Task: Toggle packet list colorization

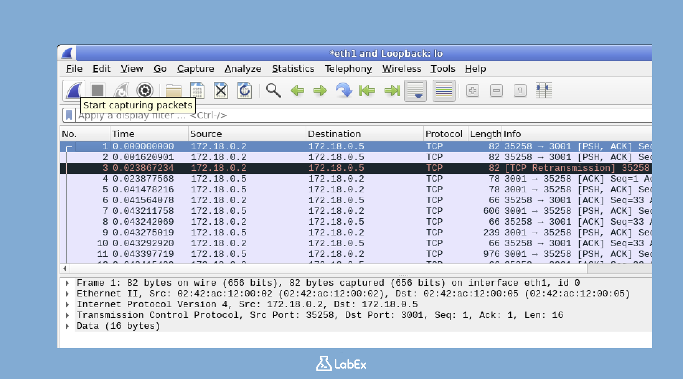Action: point(444,90)
